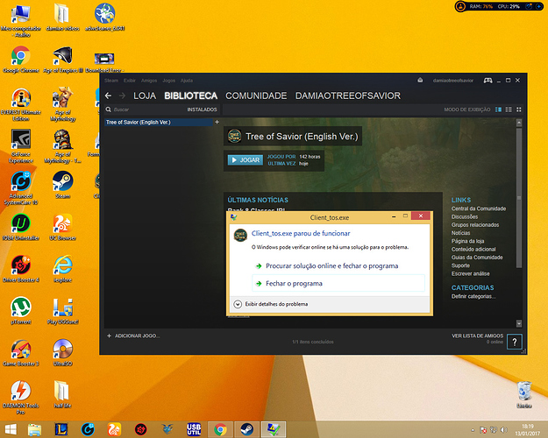Open the Steam menu in the menu bar
Screen dimensions: 548x438
pyautogui.click(x=111, y=80)
